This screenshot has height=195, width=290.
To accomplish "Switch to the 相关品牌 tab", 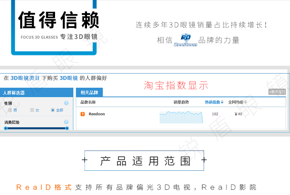I will click(x=89, y=92).
